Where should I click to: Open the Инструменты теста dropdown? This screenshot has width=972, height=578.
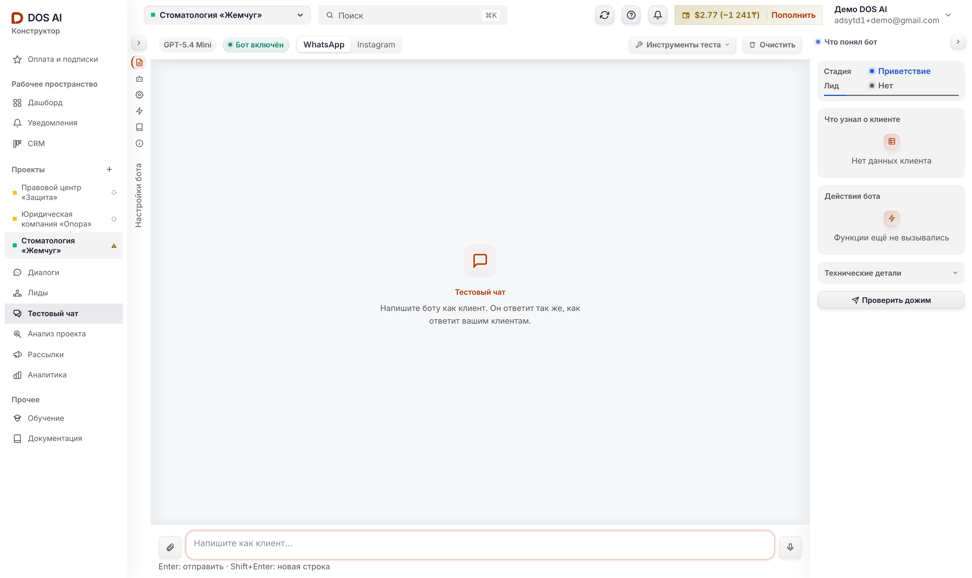[682, 45]
